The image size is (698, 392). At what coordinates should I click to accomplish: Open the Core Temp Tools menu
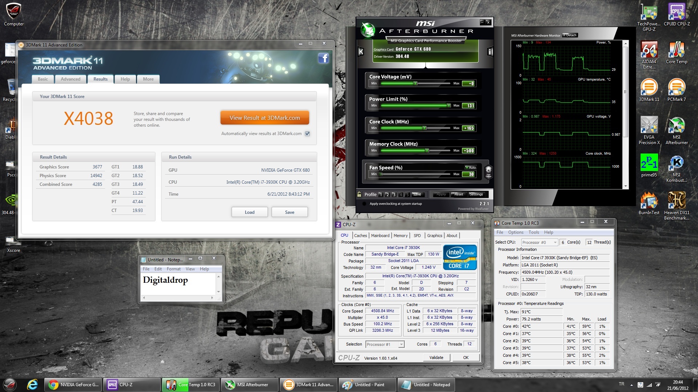(534, 232)
